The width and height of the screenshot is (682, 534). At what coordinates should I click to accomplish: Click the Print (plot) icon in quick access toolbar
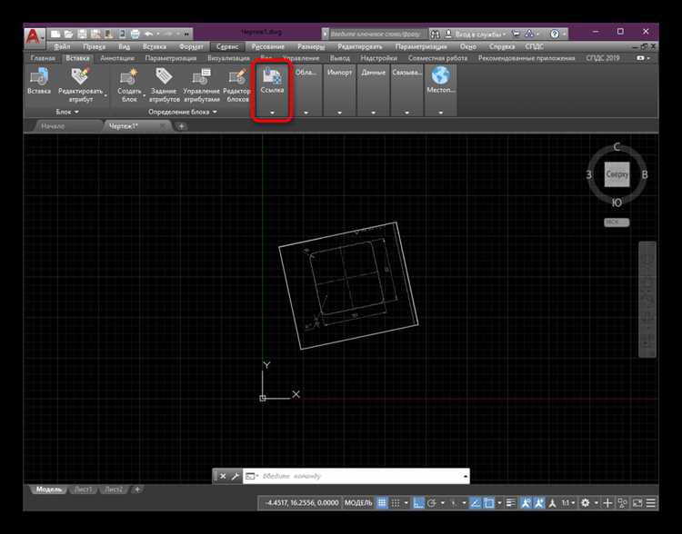pyautogui.click(x=135, y=34)
